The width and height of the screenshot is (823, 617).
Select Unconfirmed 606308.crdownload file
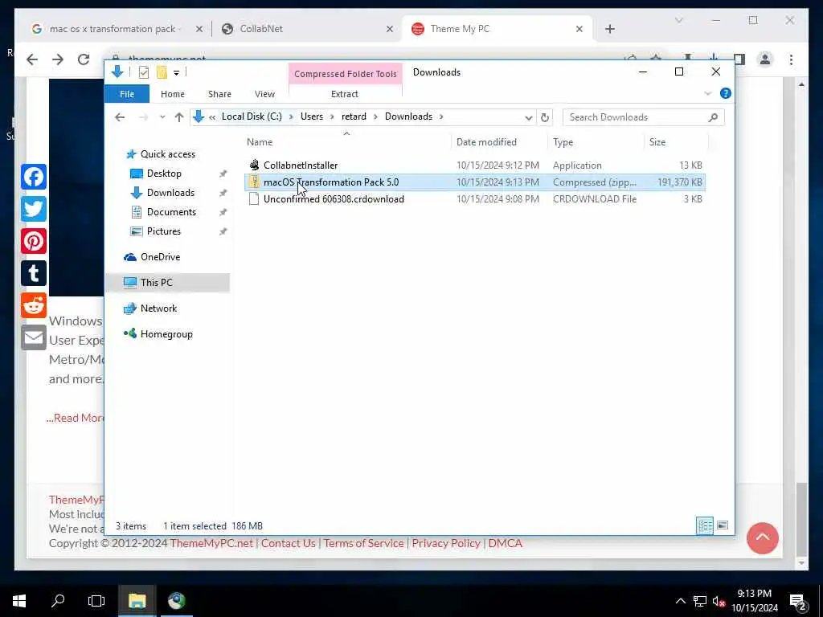click(x=475, y=199)
